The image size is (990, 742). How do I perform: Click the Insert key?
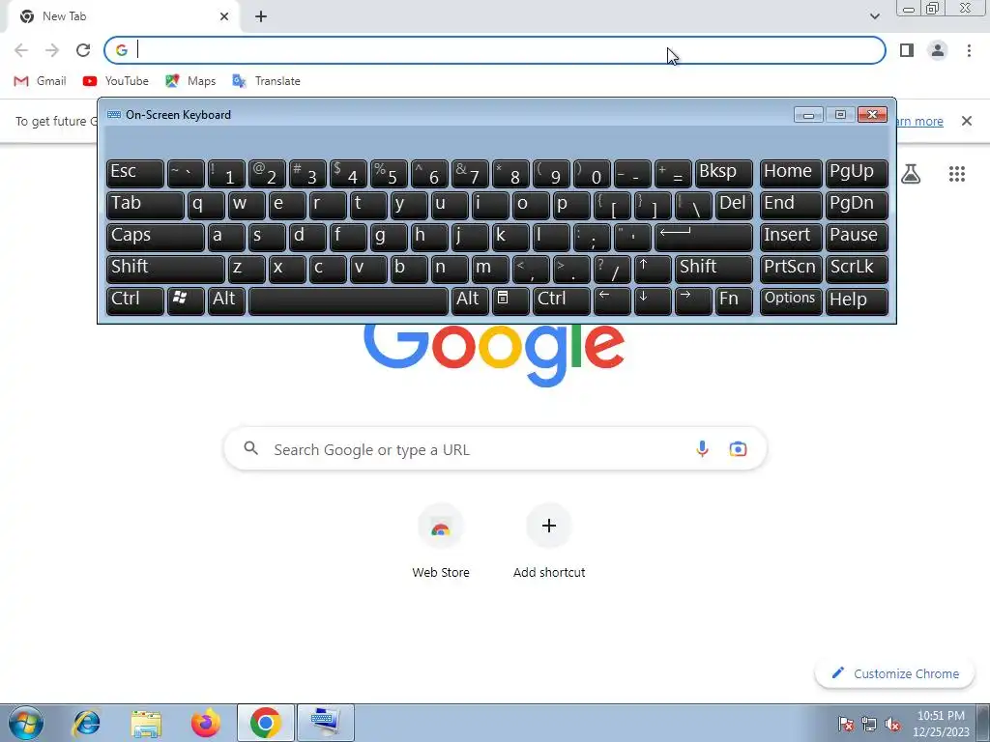(x=791, y=237)
